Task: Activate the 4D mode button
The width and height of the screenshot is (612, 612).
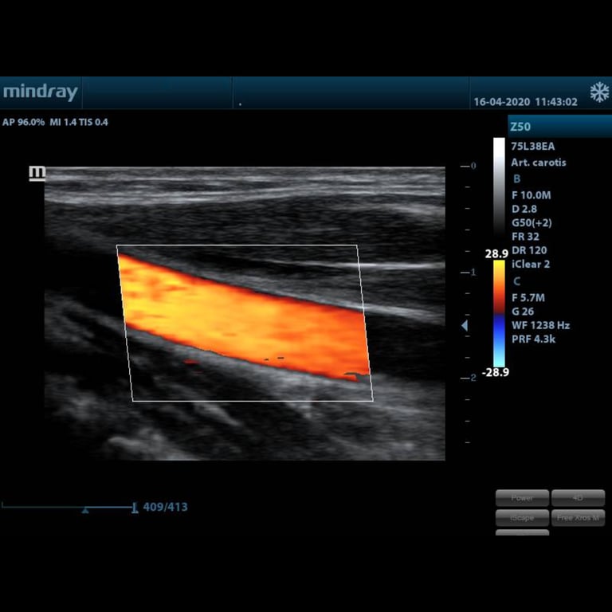Action: click(578, 498)
